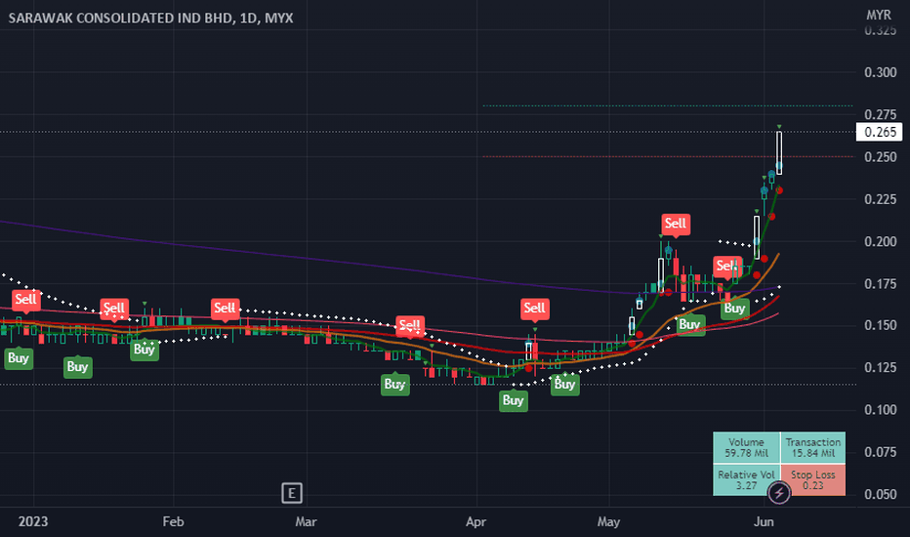Click the Relative Vol 3.27 cell
This screenshot has width=910, height=537.
[746, 480]
